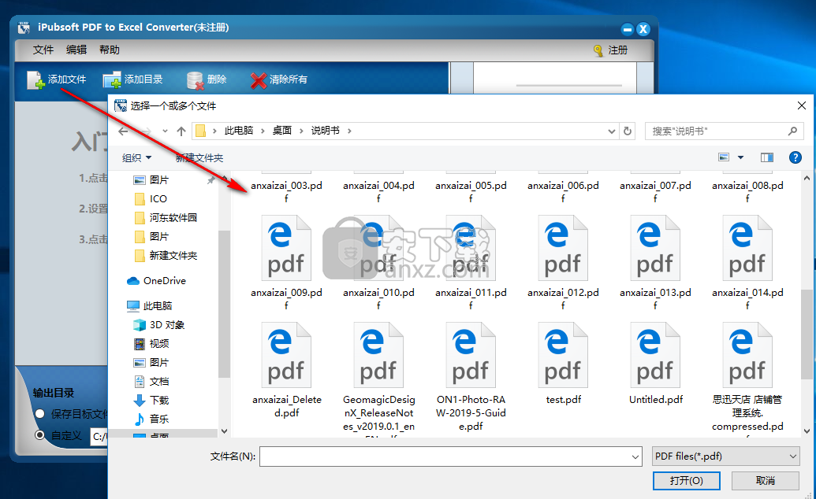Click the 添加目录 (add folder) toolbar icon
816x499 pixels.
[112, 79]
